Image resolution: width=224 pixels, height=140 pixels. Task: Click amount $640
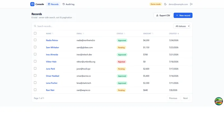point(145,90)
